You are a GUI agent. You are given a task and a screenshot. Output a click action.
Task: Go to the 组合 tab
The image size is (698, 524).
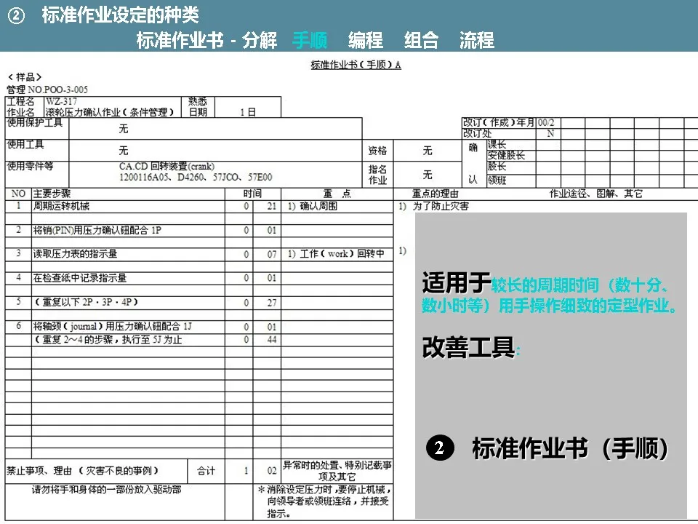[x=421, y=41]
